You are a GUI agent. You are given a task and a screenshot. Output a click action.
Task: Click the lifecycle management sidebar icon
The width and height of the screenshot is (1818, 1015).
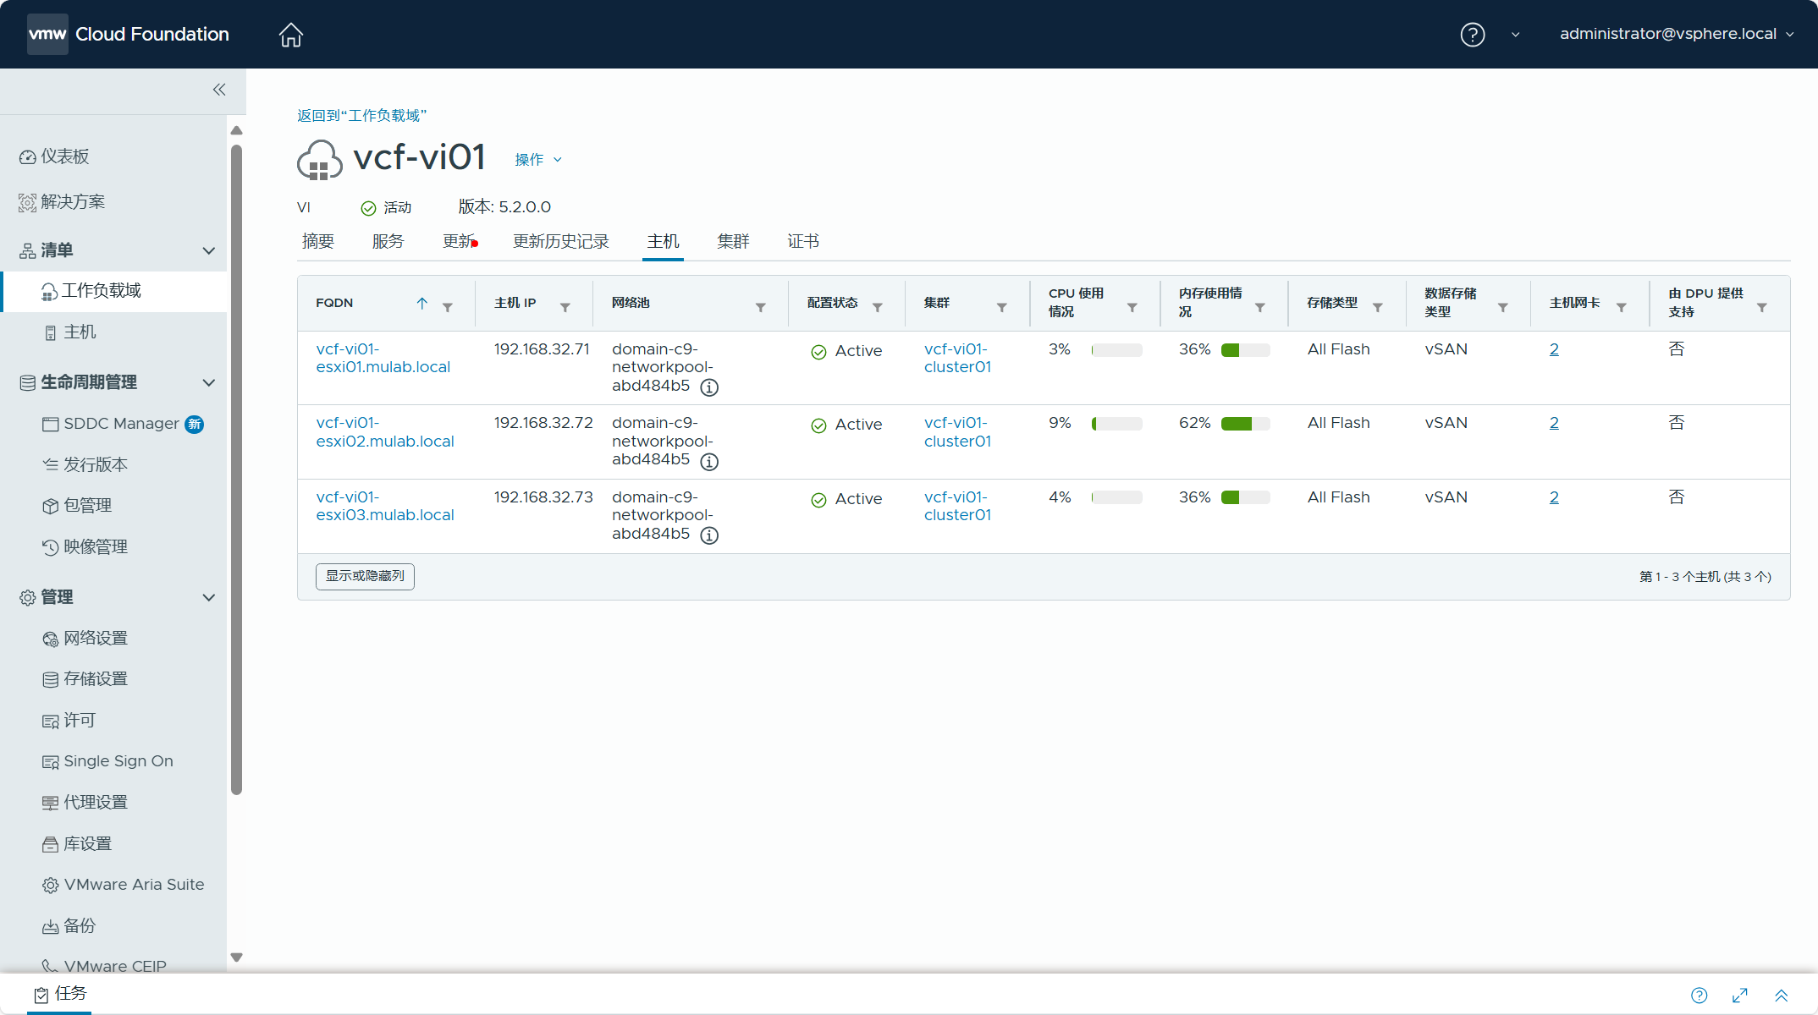click(25, 382)
